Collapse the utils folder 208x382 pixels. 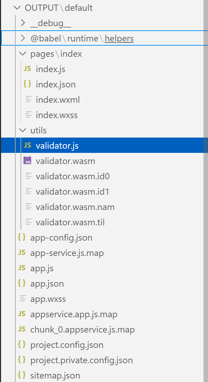click(23, 130)
